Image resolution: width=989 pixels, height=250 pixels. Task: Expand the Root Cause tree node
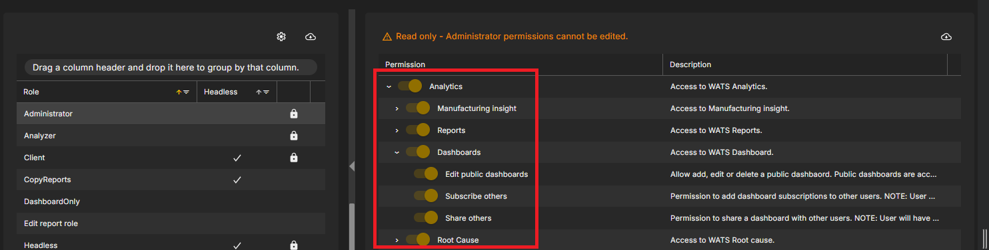tap(397, 240)
